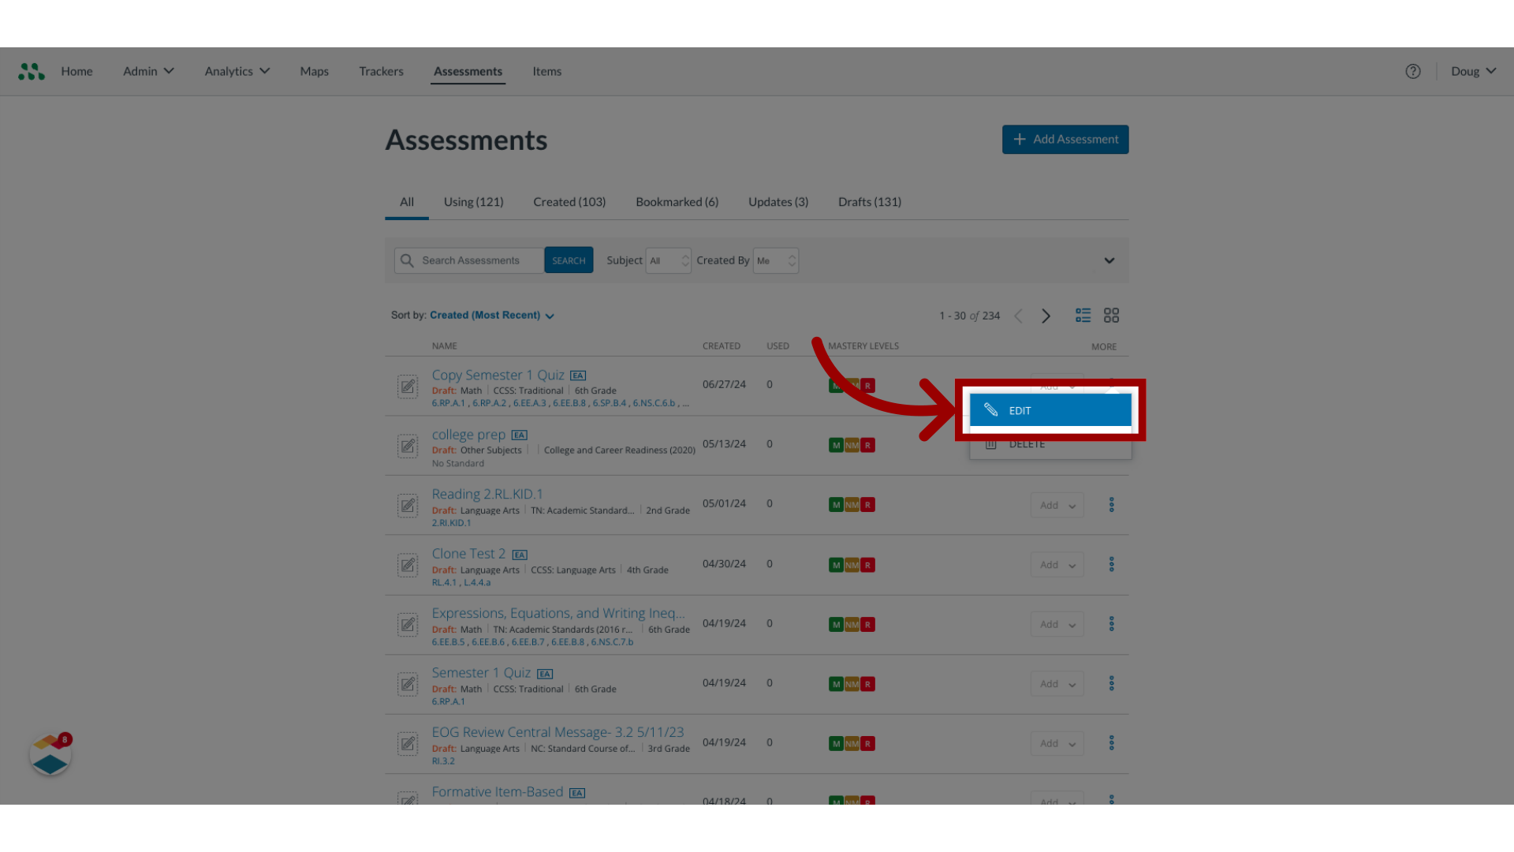Click the more options button for Semester 1 Quiz

[x=1112, y=683]
